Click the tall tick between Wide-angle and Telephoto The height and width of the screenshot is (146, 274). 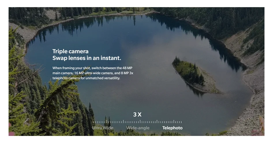coord(157,122)
